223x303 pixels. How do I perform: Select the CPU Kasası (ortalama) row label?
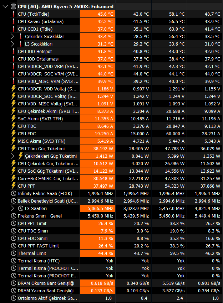(x=41, y=22)
